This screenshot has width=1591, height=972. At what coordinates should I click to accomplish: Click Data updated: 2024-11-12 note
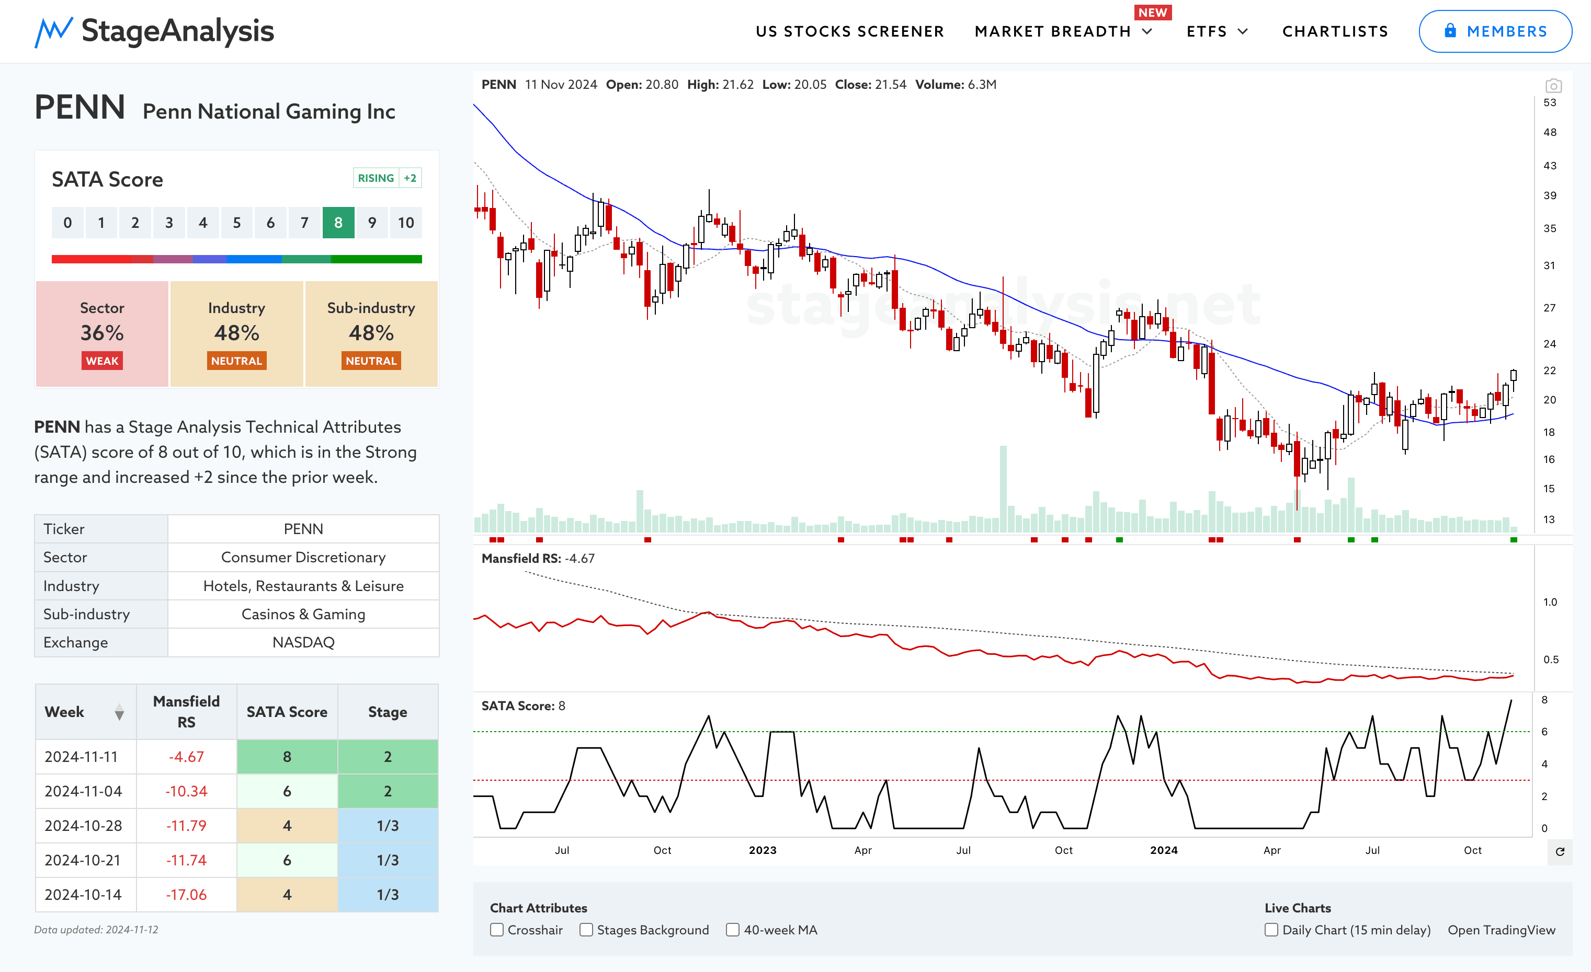pyautogui.click(x=96, y=930)
